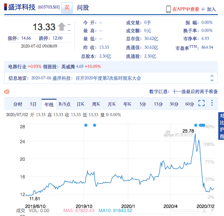Switch to 5分 chart tab
224x216 pixels.
(x=143, y=104)
